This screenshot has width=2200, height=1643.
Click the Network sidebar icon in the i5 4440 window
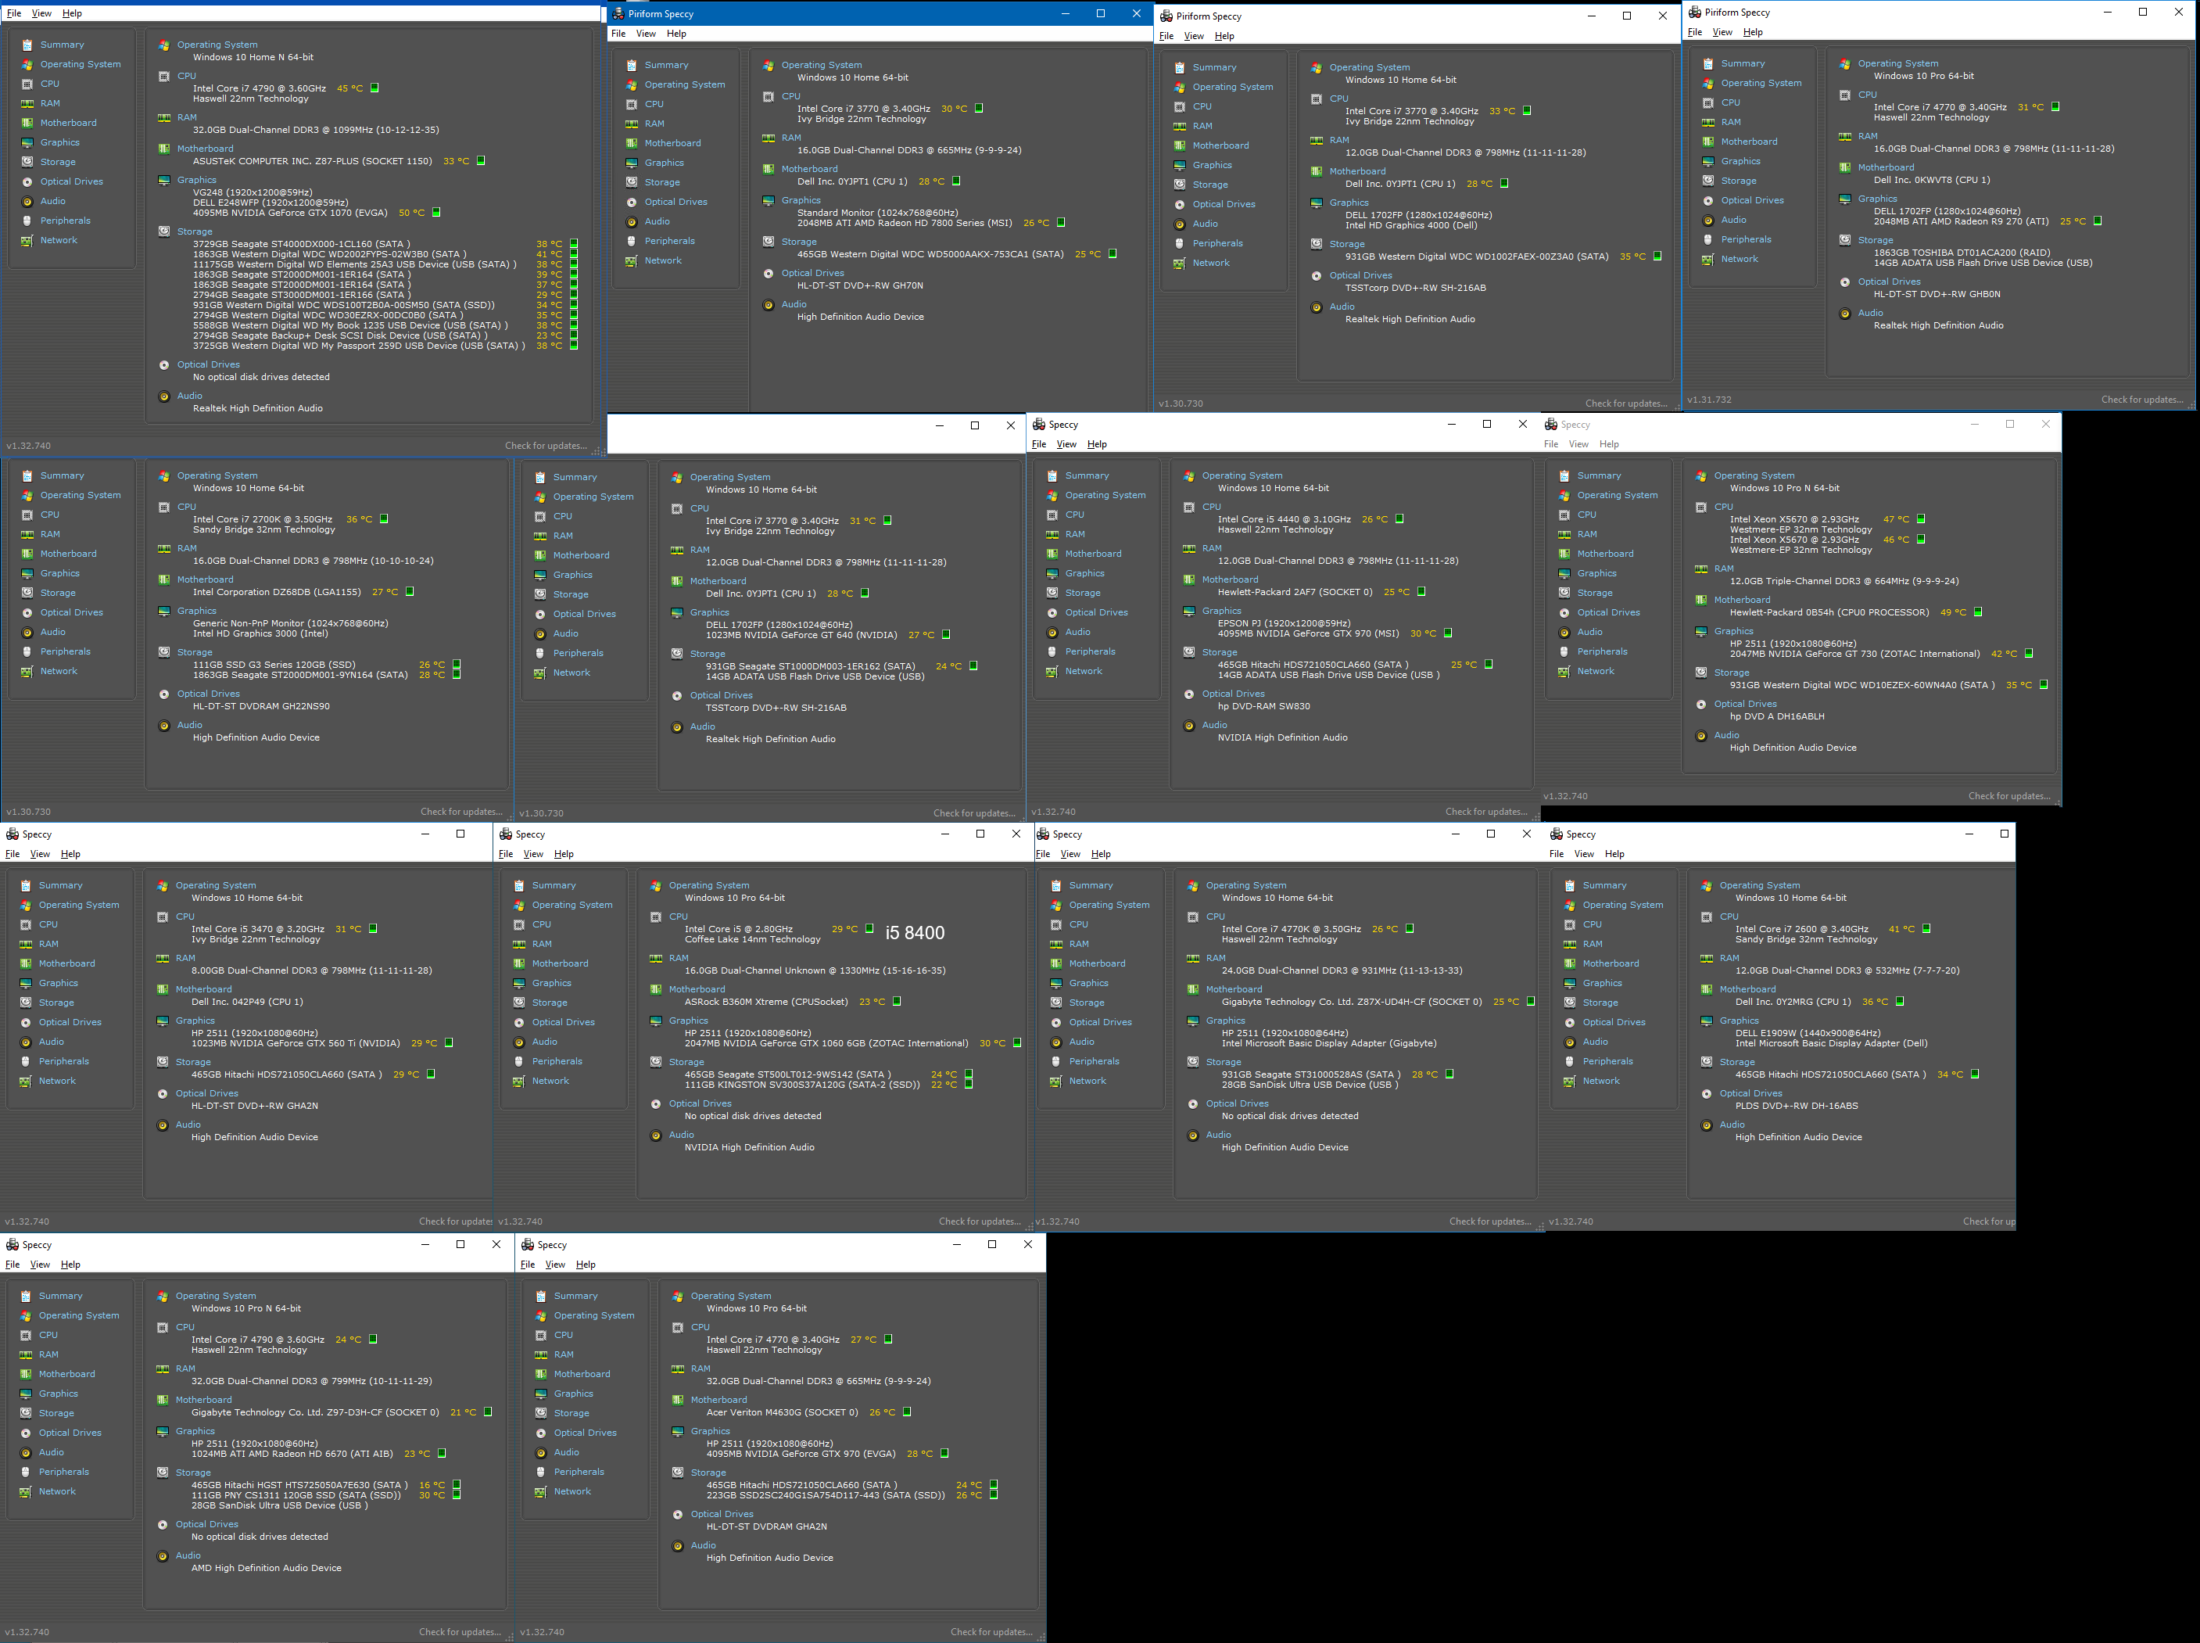1052,671
